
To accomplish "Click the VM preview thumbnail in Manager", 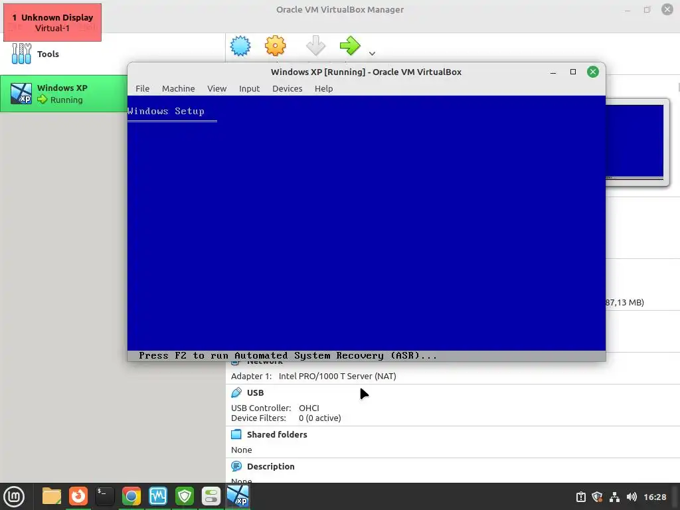I will pyautogui.click(x=634, y=142).
